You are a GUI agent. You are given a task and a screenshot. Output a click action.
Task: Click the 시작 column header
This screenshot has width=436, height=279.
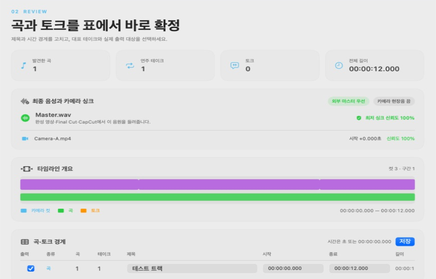[267, 254]
